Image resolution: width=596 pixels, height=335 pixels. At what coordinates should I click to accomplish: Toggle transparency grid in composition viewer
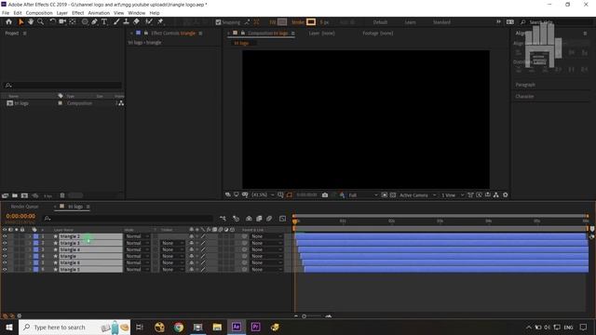(393, 194)
